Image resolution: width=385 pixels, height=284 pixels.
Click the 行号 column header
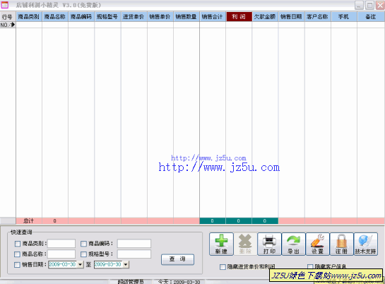click(8, 17)
